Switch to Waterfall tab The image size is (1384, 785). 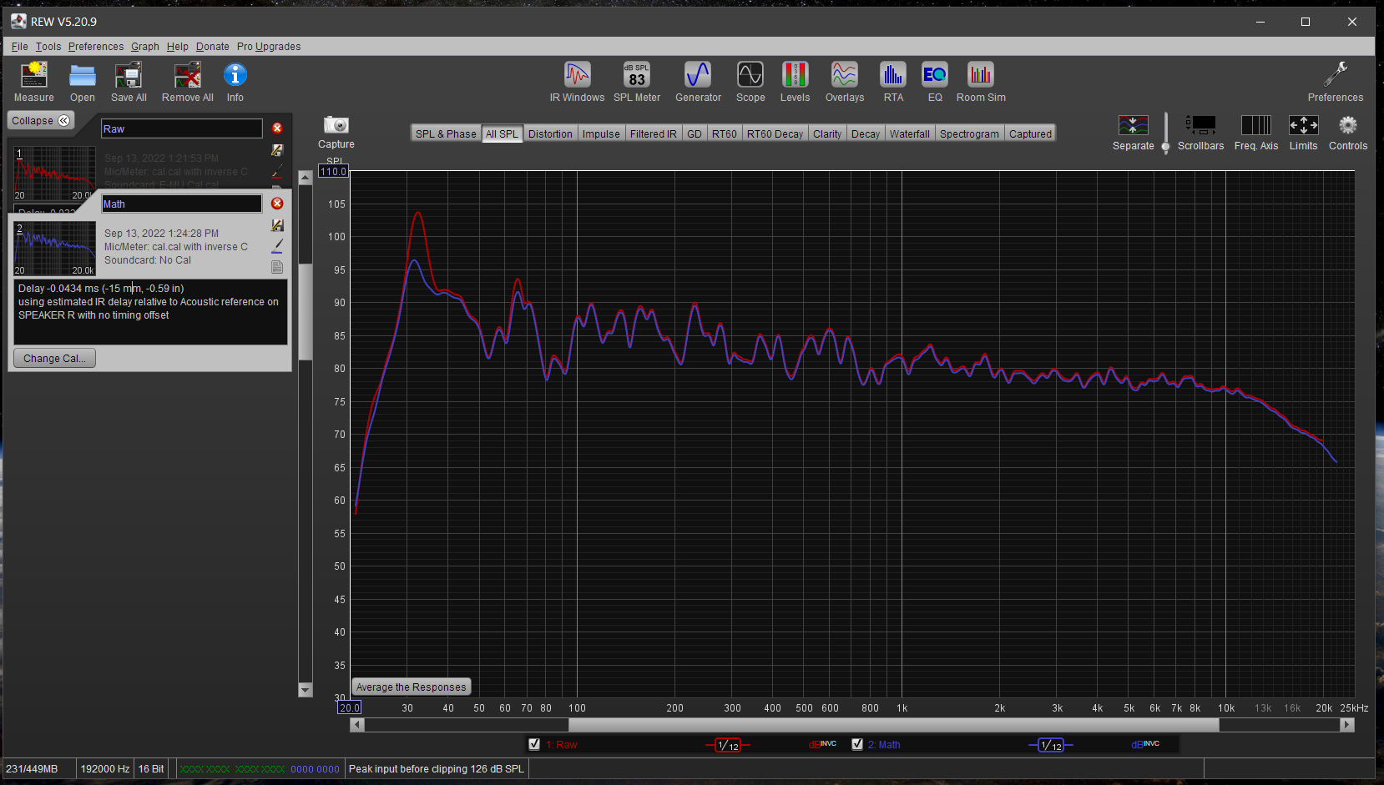(910, 133)
